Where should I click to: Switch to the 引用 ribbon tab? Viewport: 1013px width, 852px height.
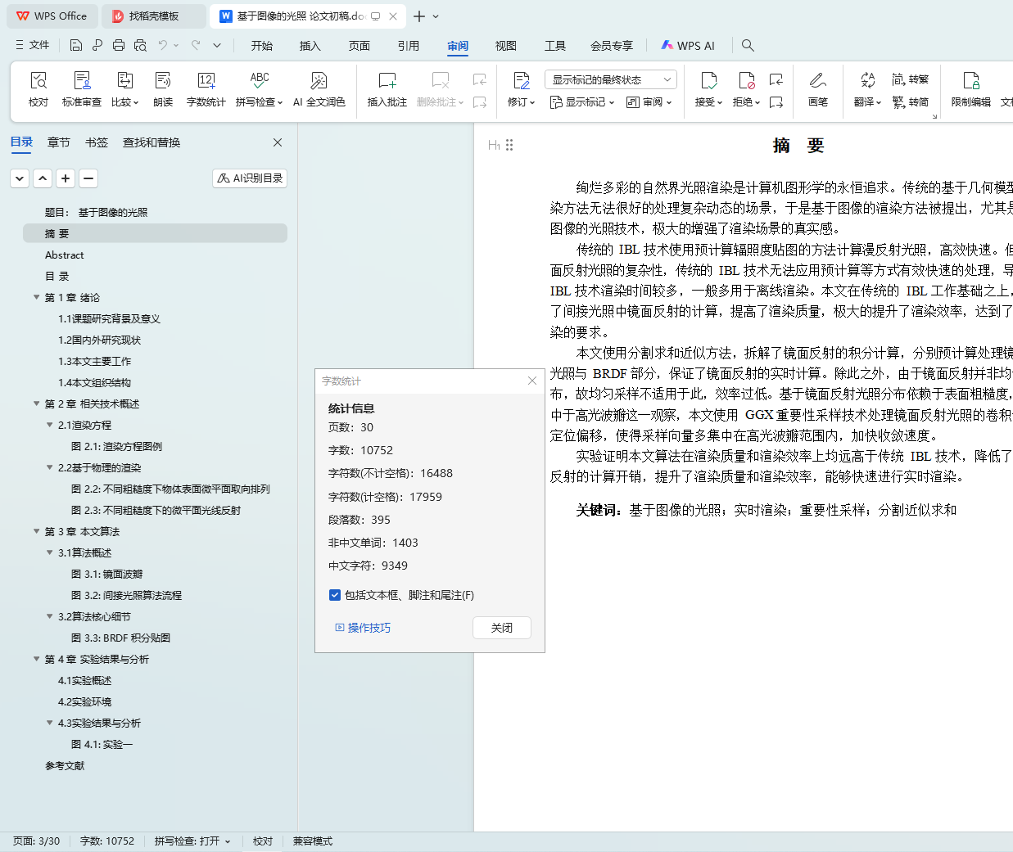(409, 46)
